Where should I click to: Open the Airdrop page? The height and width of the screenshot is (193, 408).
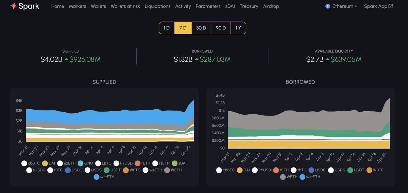coord(271,6)
